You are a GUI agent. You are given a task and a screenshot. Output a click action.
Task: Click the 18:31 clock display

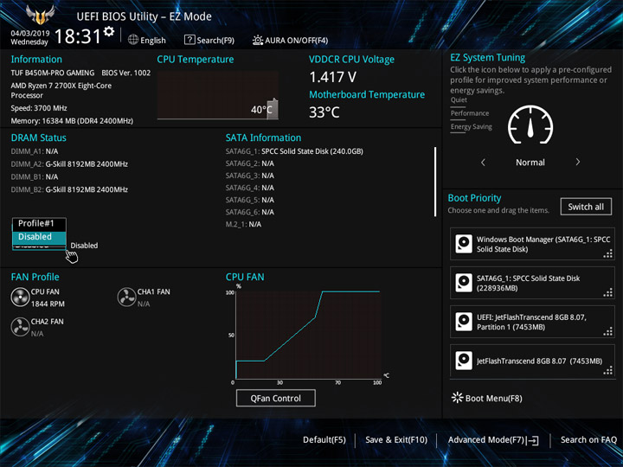tap(78, 36)
